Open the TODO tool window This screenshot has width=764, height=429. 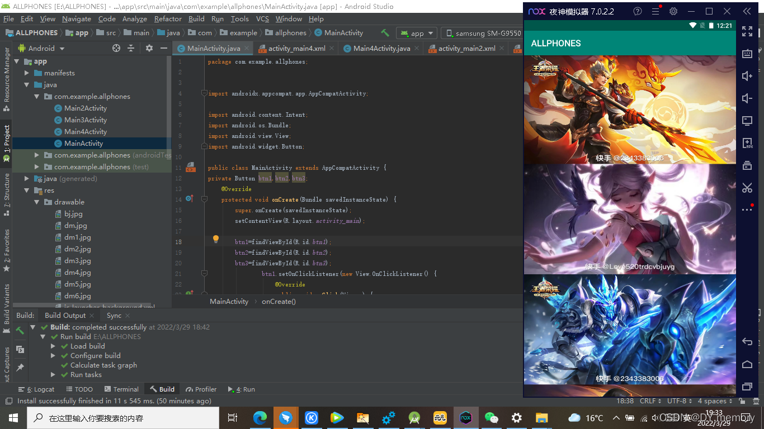click(x=79, y=389)
